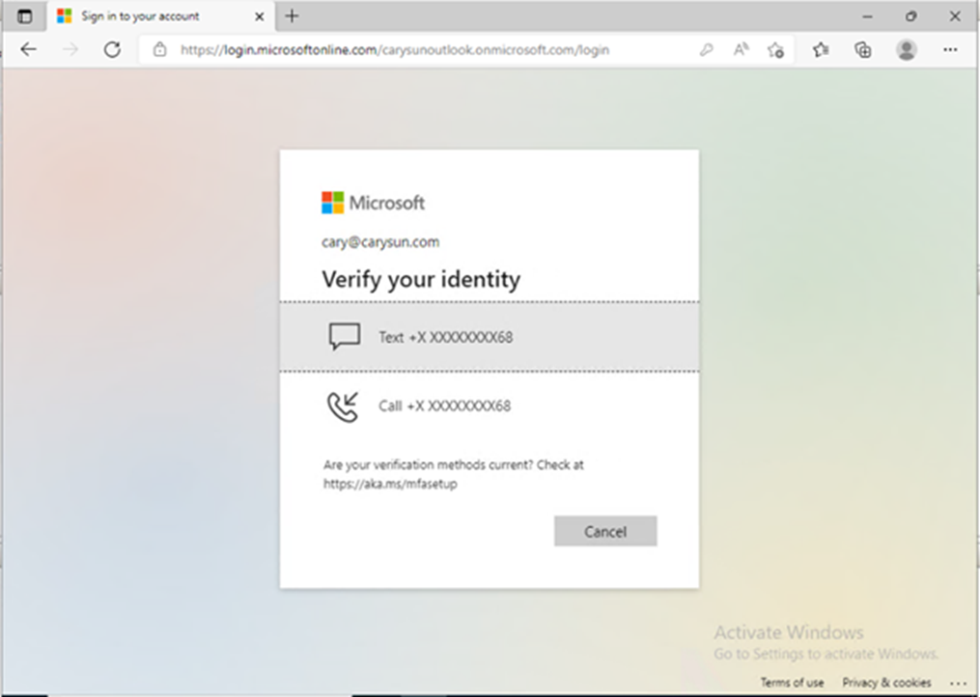Open the Collections panel
Screen dimensions: 980x697
(x=863, y=50)
